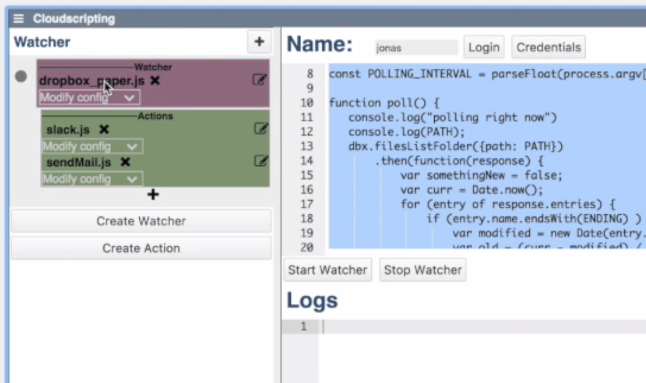Delete sendMail.js using its X icon
646x383 pixels.
125,162
